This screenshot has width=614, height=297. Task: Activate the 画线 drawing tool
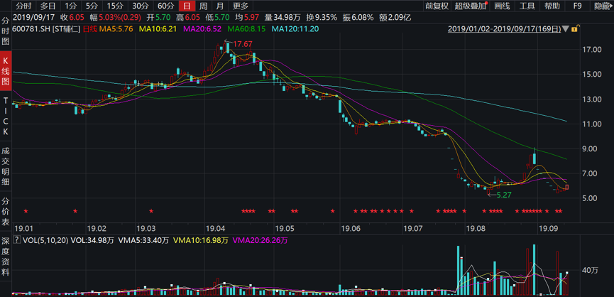tap(502, 6)
